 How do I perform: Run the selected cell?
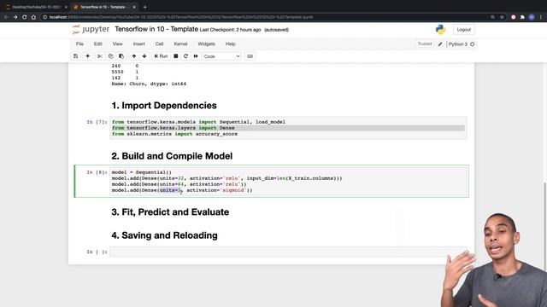[161, 56]
